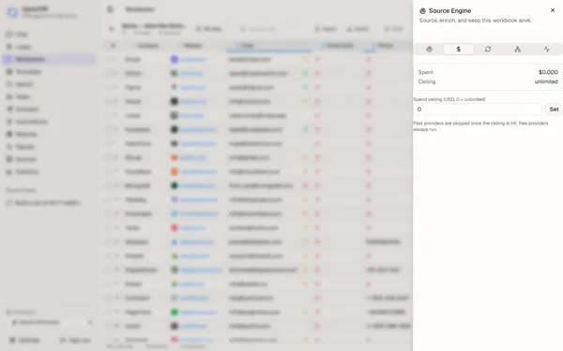Screen dimensions: 563x351
Task: Click the "Paid providers are skipped" help note
Action: point(480,126)
